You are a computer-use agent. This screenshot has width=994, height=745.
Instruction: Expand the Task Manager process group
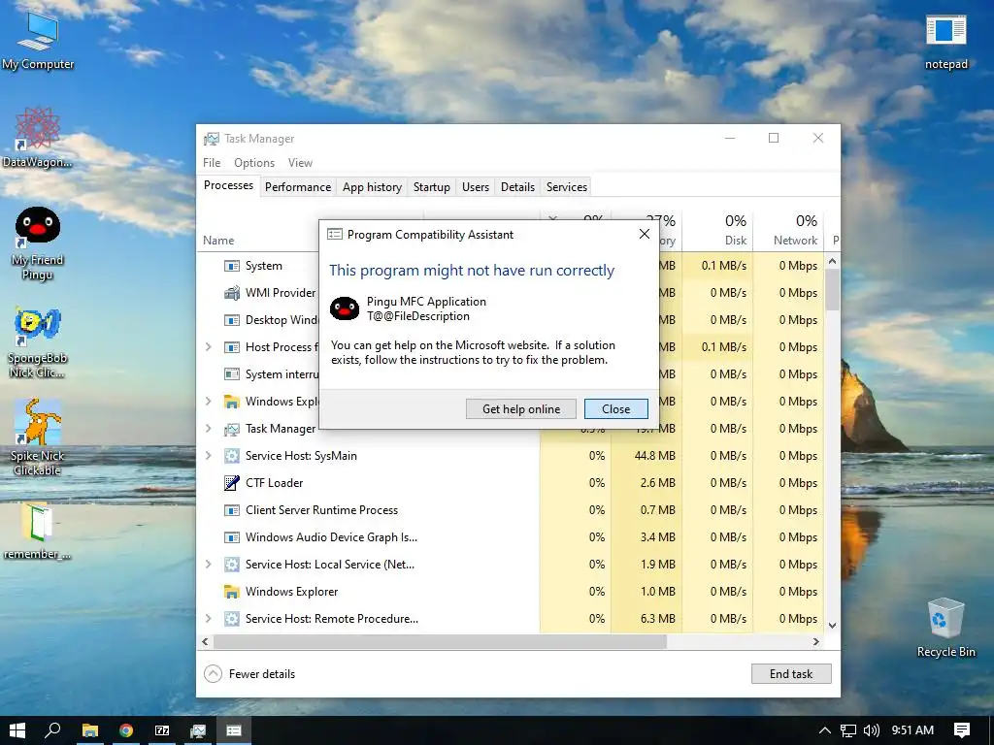209,428
